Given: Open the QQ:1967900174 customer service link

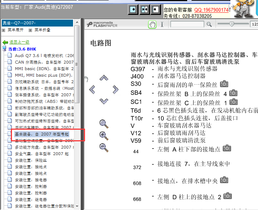Looking at the screenshot, I should 211,10.
